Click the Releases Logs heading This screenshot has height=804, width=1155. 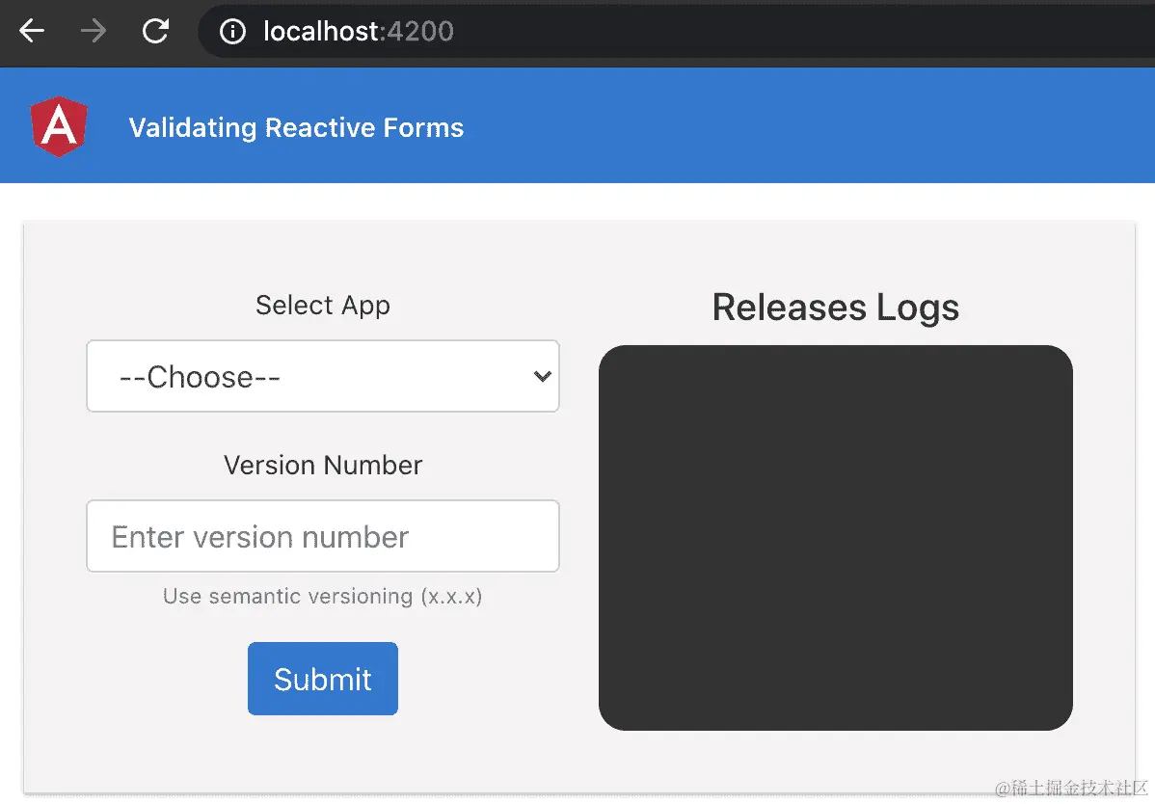[x=835, y=308]
